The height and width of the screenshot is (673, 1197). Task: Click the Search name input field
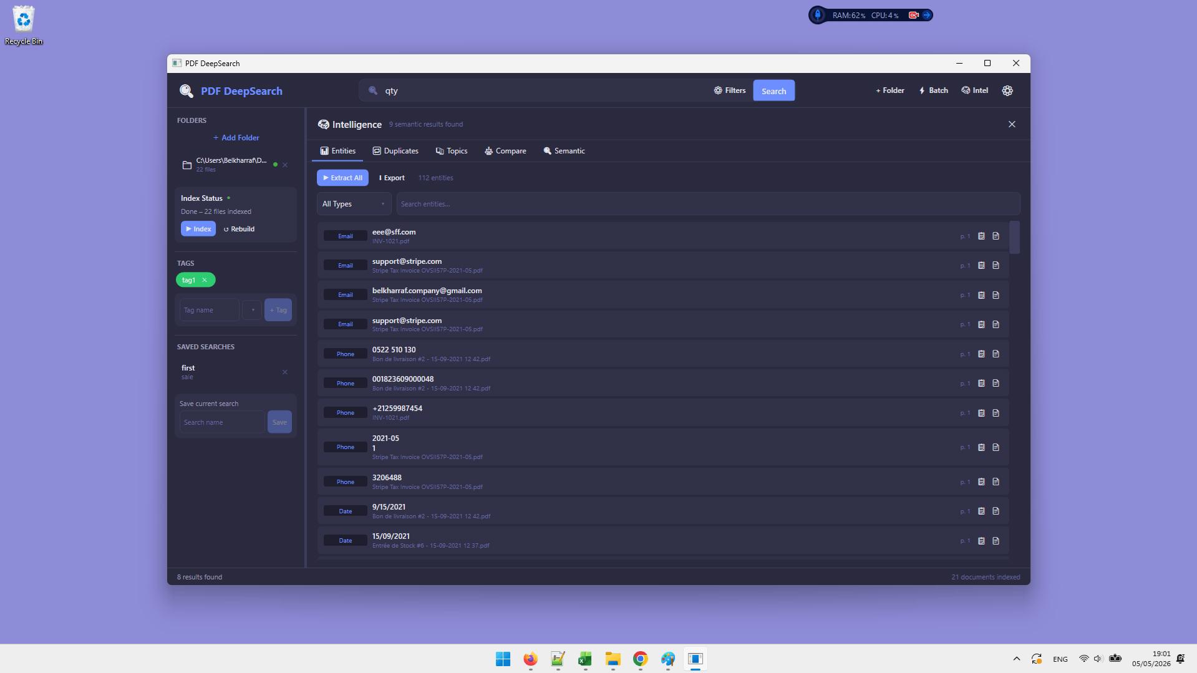click(x=222, y=422)
